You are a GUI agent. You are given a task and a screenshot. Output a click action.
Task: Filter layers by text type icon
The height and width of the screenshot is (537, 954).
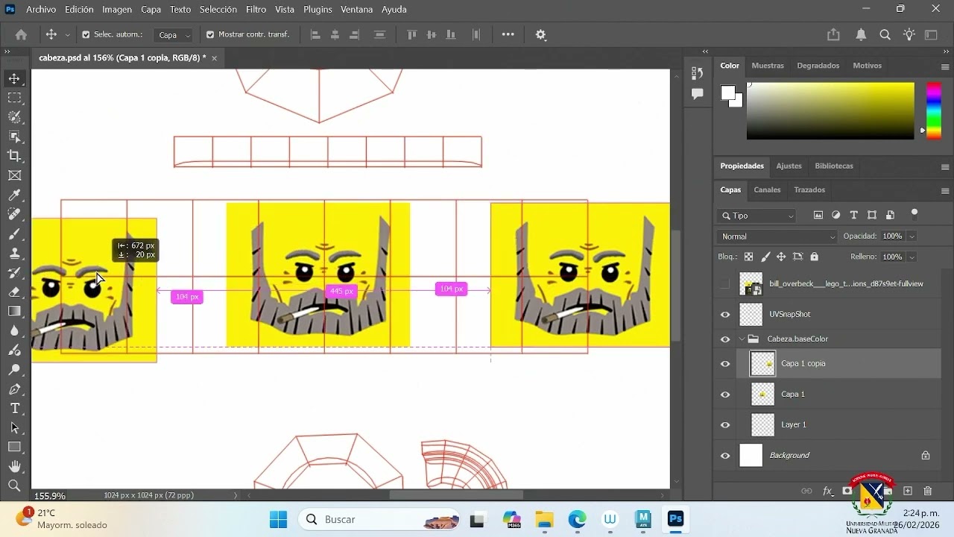[x=854, y=215]
